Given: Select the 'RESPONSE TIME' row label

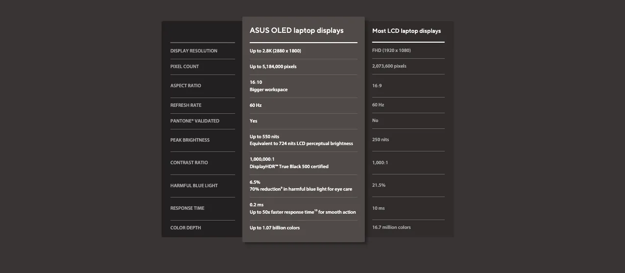Looking at the screenshot, I should click(x=188, y=208).
